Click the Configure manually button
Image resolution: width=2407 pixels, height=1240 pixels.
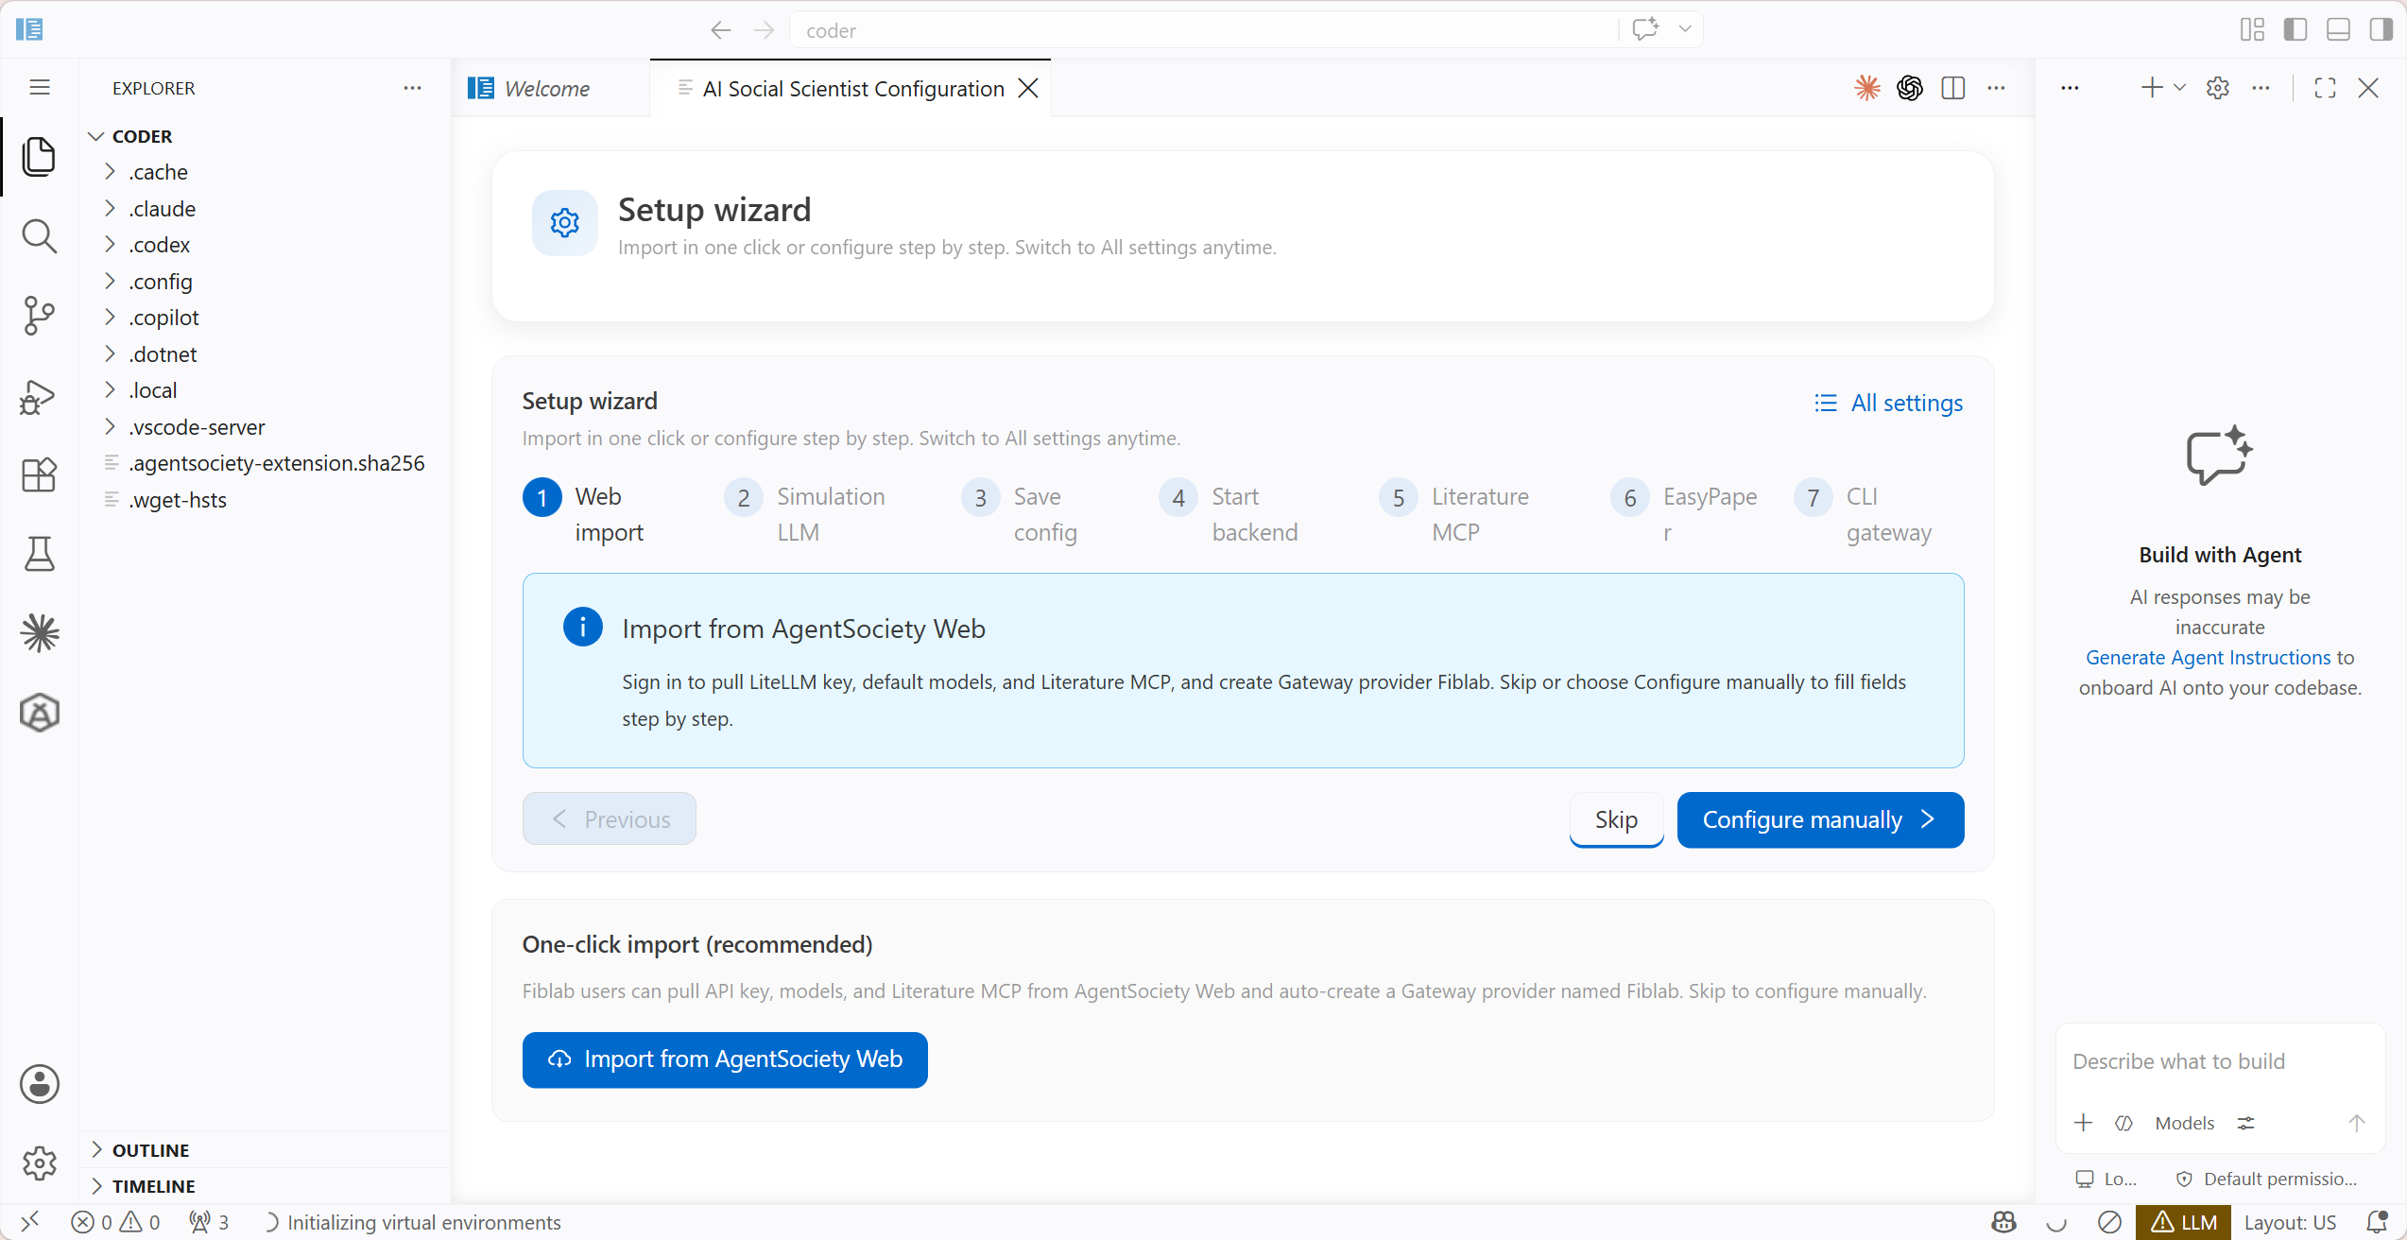(1820, 819)
